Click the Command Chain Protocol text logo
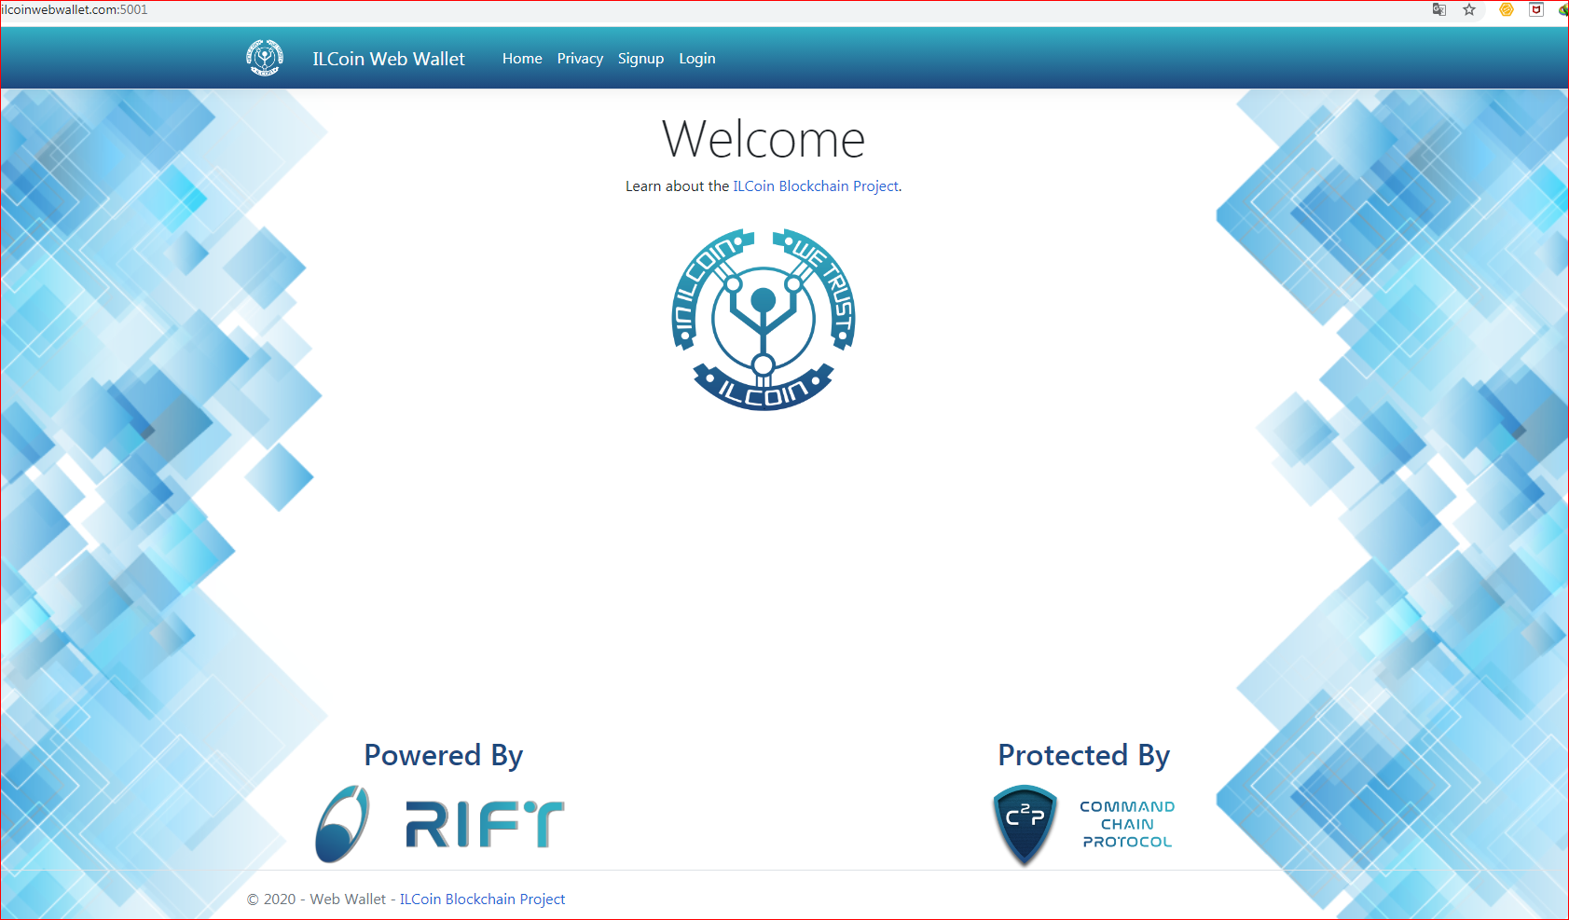Image resolution: width=1569 pixels, height=920 pixels. point(1127,824)
